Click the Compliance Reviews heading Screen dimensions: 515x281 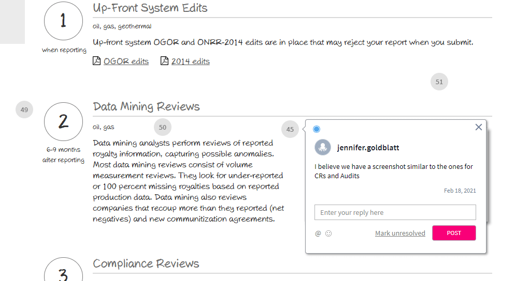click(x=146, y=263)
